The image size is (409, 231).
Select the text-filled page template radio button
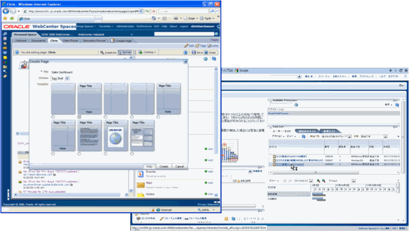pyautogui.click(x=80, y=154)
